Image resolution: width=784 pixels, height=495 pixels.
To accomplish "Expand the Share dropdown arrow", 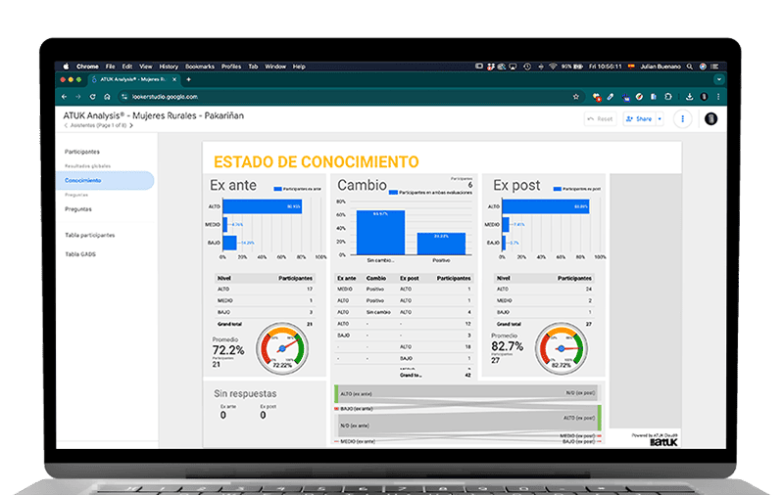I will [660, 119].
